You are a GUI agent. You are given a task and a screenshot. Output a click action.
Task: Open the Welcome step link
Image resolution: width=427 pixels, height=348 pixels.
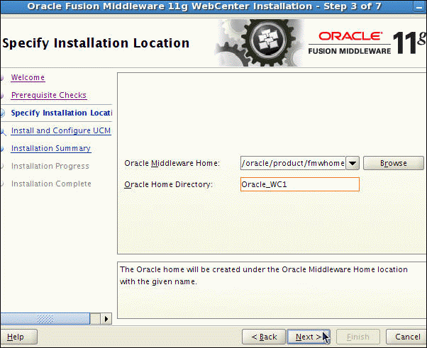(x=28, y=77)
